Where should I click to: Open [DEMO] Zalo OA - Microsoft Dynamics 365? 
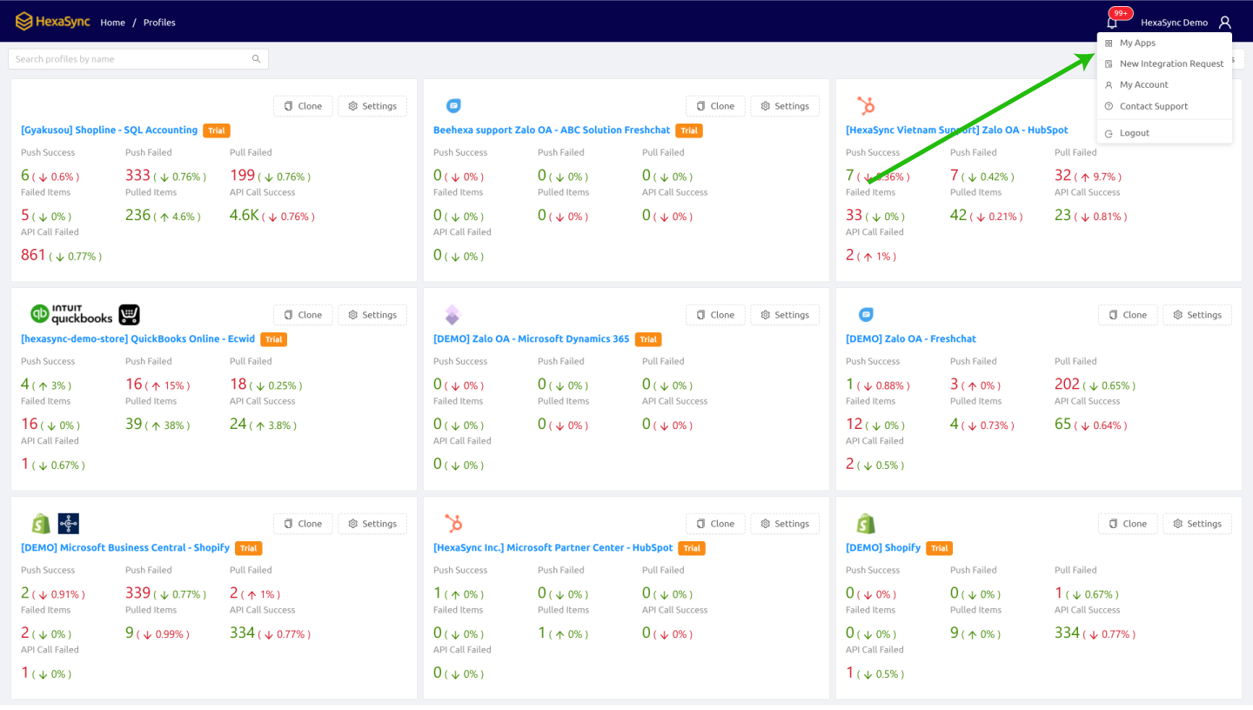click(x=532, y=339)
